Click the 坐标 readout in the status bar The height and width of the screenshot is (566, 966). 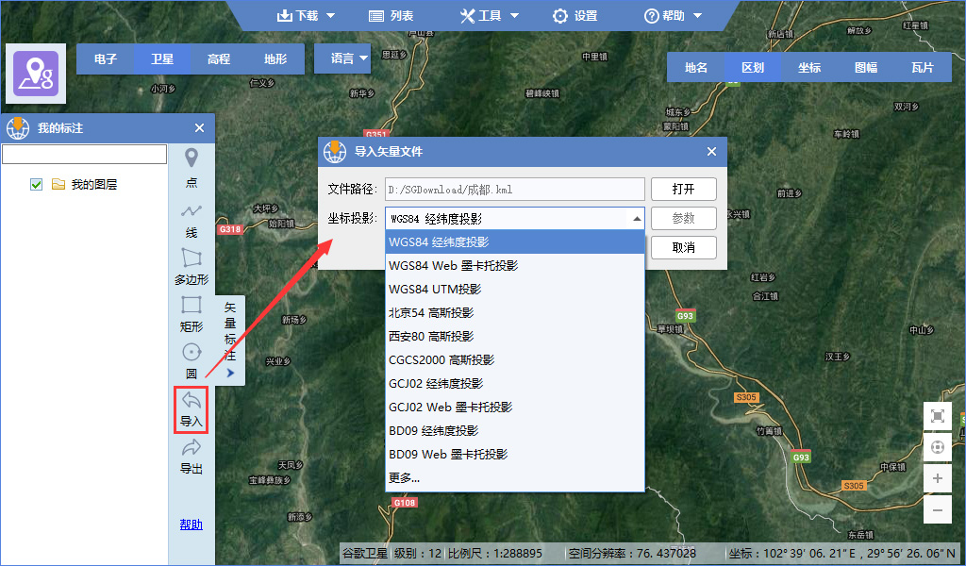841,553
